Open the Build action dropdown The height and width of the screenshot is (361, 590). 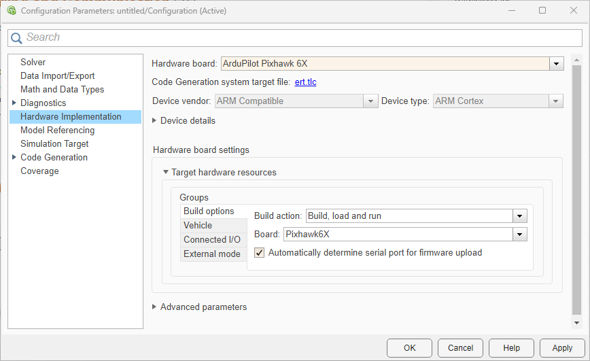(x=520, y=216)
